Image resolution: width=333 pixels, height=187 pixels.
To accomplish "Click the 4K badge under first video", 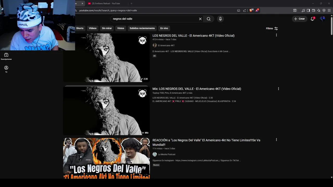I will [x=154, y=56].
